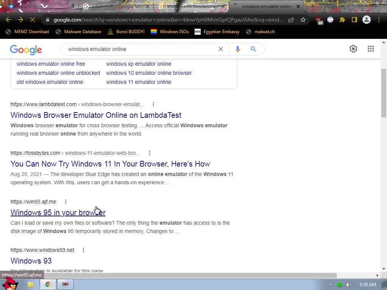
Task: Open the Windows ISOs bookmark
Action: (x=170, y=32)
